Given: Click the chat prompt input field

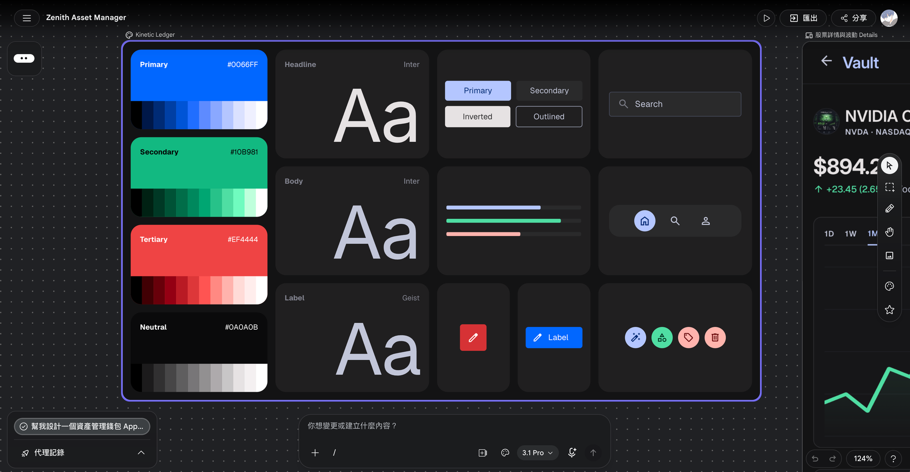Looking at the screenshot, I should pyautogui.click(x=454, y=426).
